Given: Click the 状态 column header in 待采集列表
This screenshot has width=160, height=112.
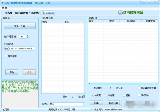Looking at the screenshot, I should tap(73, 22).
